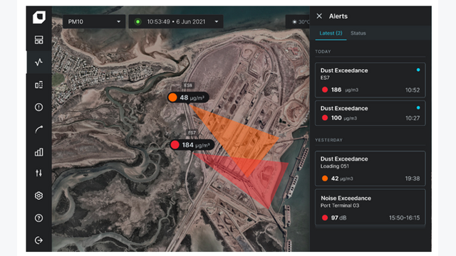Open the trajectory curve icon in sidebar
456x256 pixels.
(x=39, y=129)
